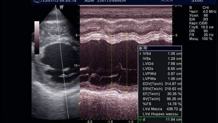Click the white M-mode cursor line on 2D image
This screenshot has height=123, width=218.
[62, 62]
